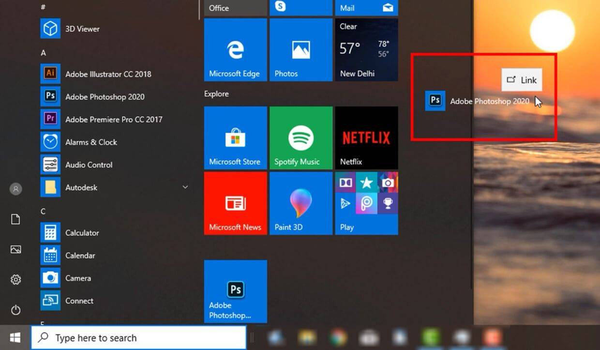Screen dimensions: 600x350
Task: Open the Calendar app icon
Action: point(50,255)
